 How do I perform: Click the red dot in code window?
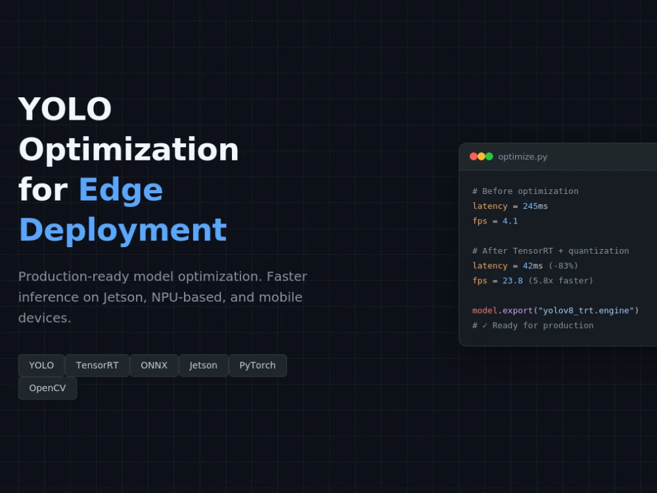click(x=474, y=156)
